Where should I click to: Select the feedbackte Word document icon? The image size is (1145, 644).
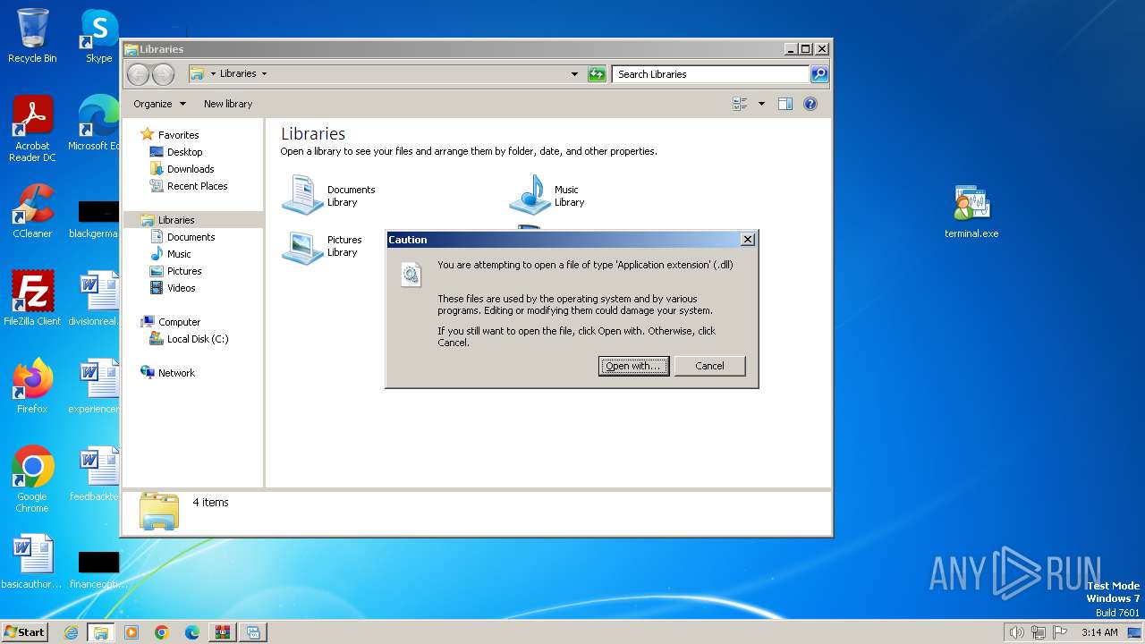tap(97, 474)
